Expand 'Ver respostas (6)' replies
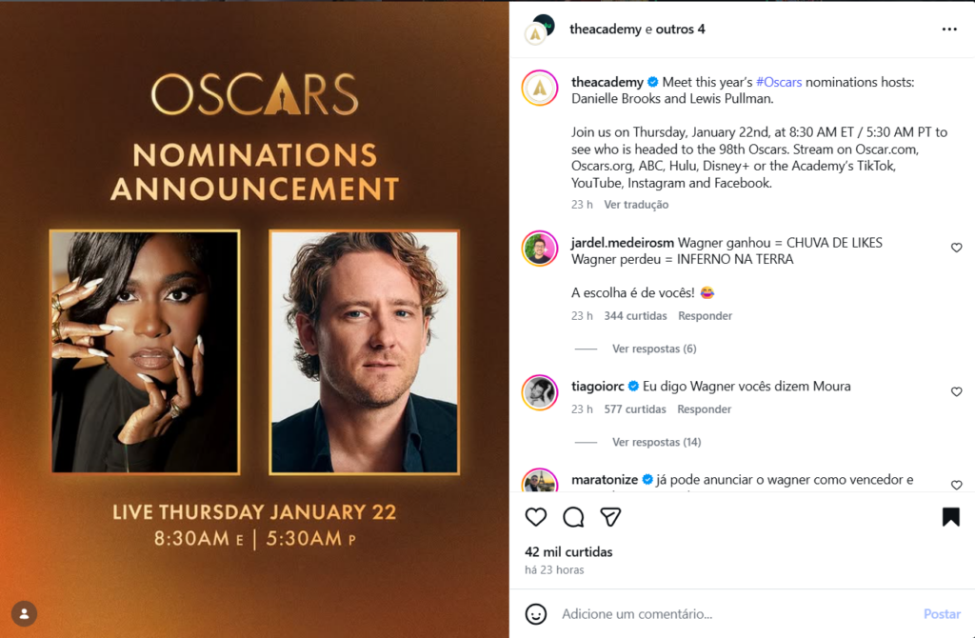975x638 pixels. [654, 349]
